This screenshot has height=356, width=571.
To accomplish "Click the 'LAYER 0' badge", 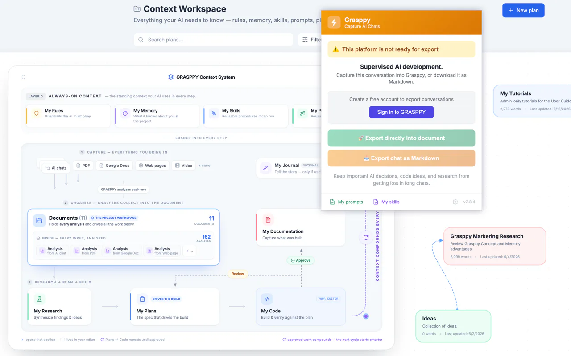I will tap(36, 96).
